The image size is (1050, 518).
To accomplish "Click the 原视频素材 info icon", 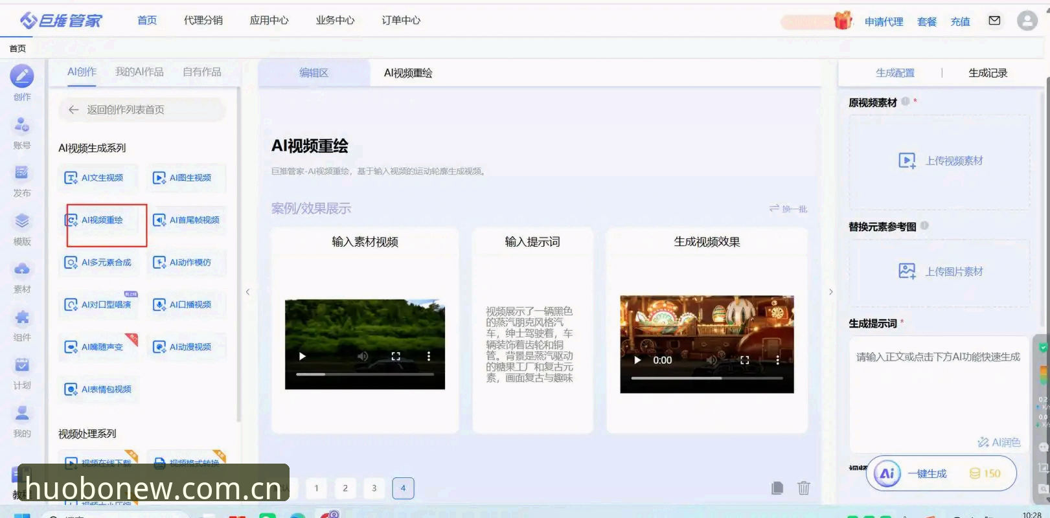I will 905,101.
